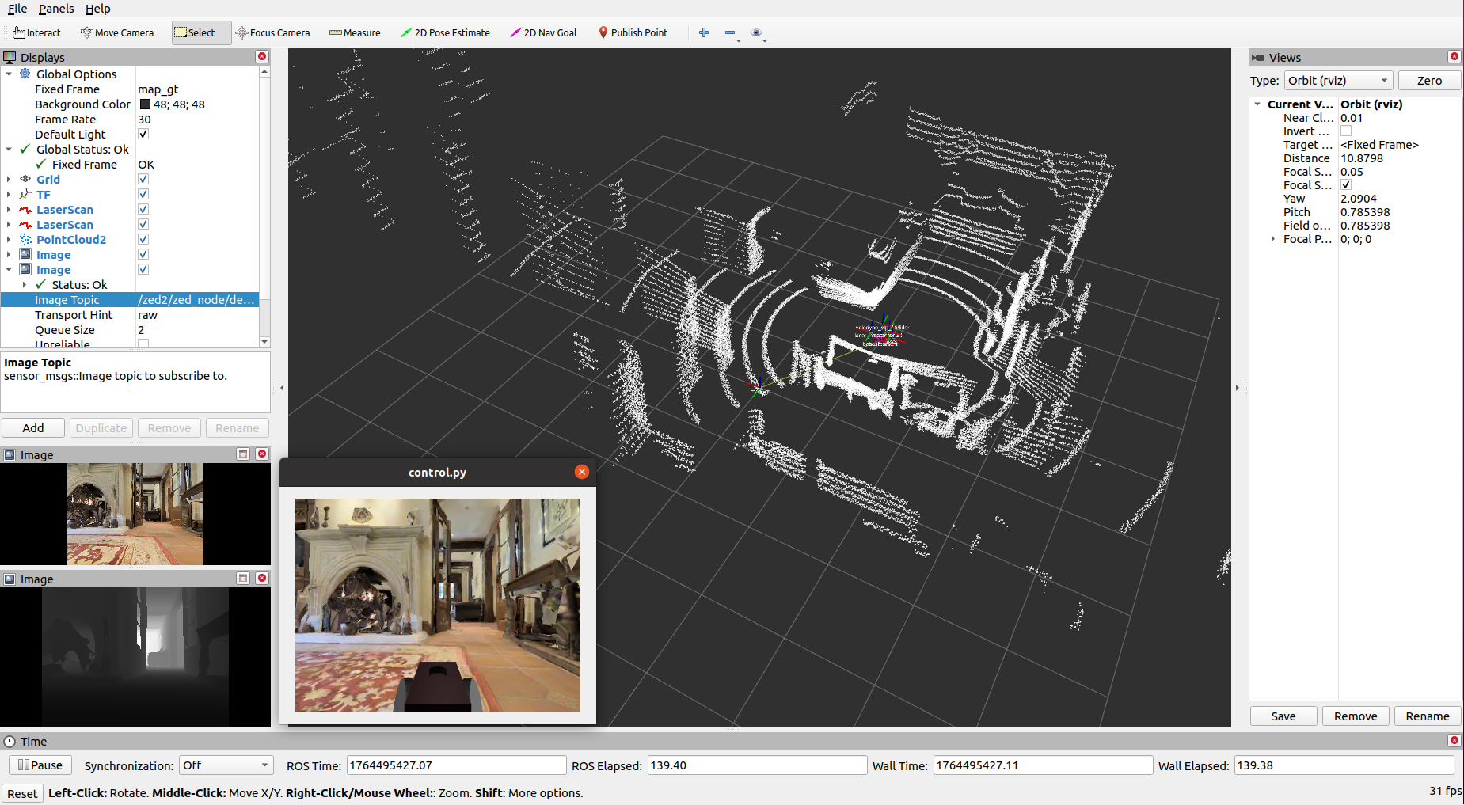Click the Image Topic value field
The height and width of the screenshot is (805, 1464).
coord(196,300)
